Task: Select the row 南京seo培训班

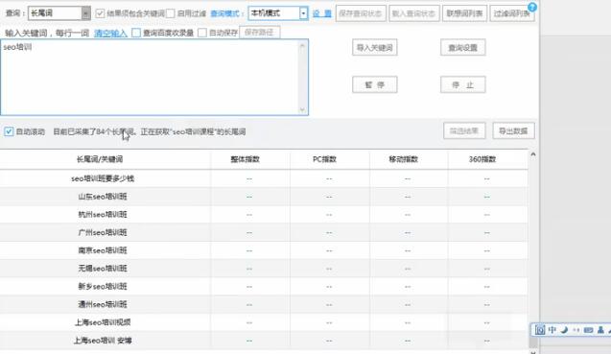Action: click(x=264, y=250)
